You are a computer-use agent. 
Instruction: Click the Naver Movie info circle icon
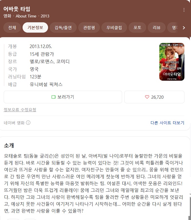pos(28,123)
